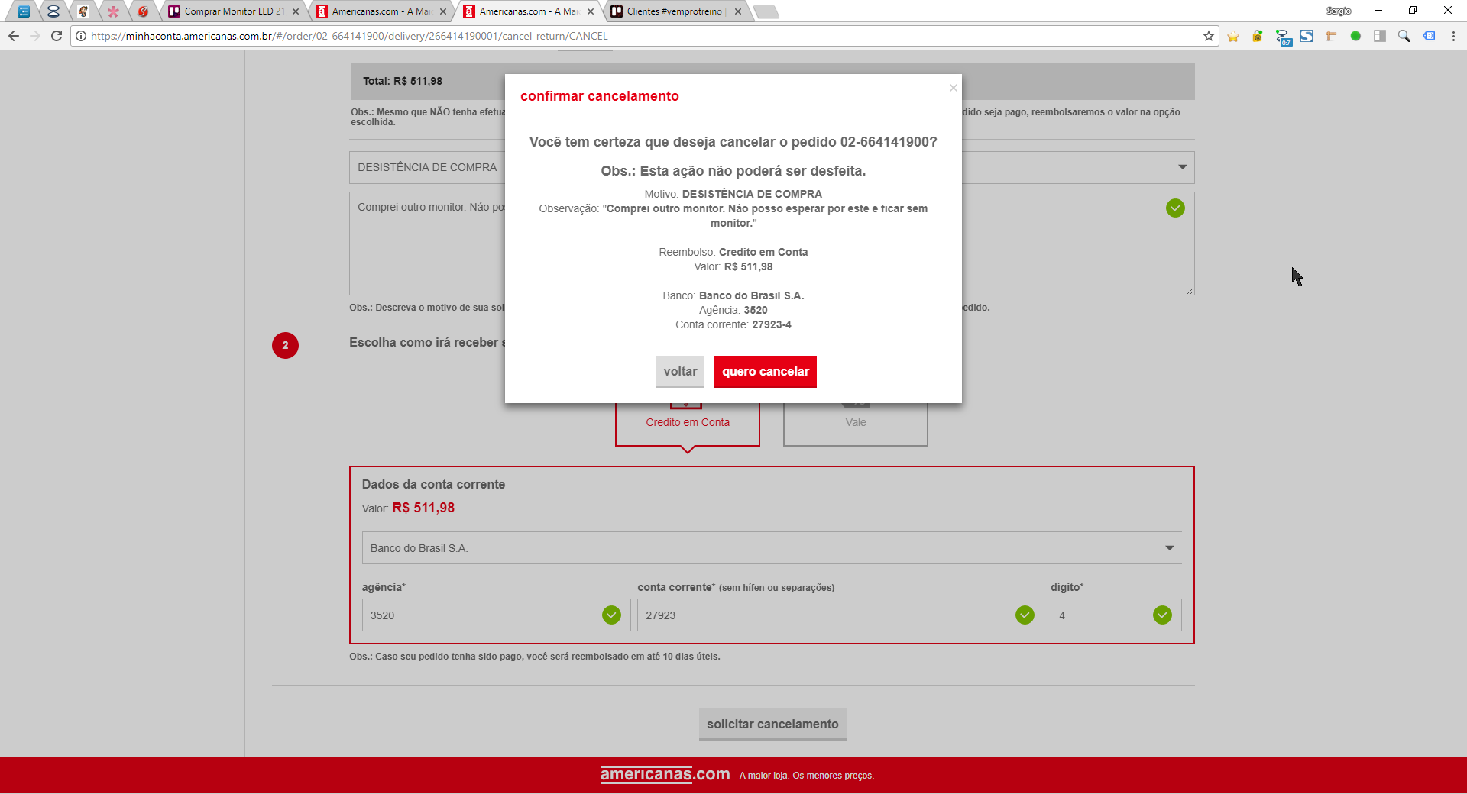Close the first Americanas.com tab
This screenshot has height=794, width=1467.
(443, 11)
